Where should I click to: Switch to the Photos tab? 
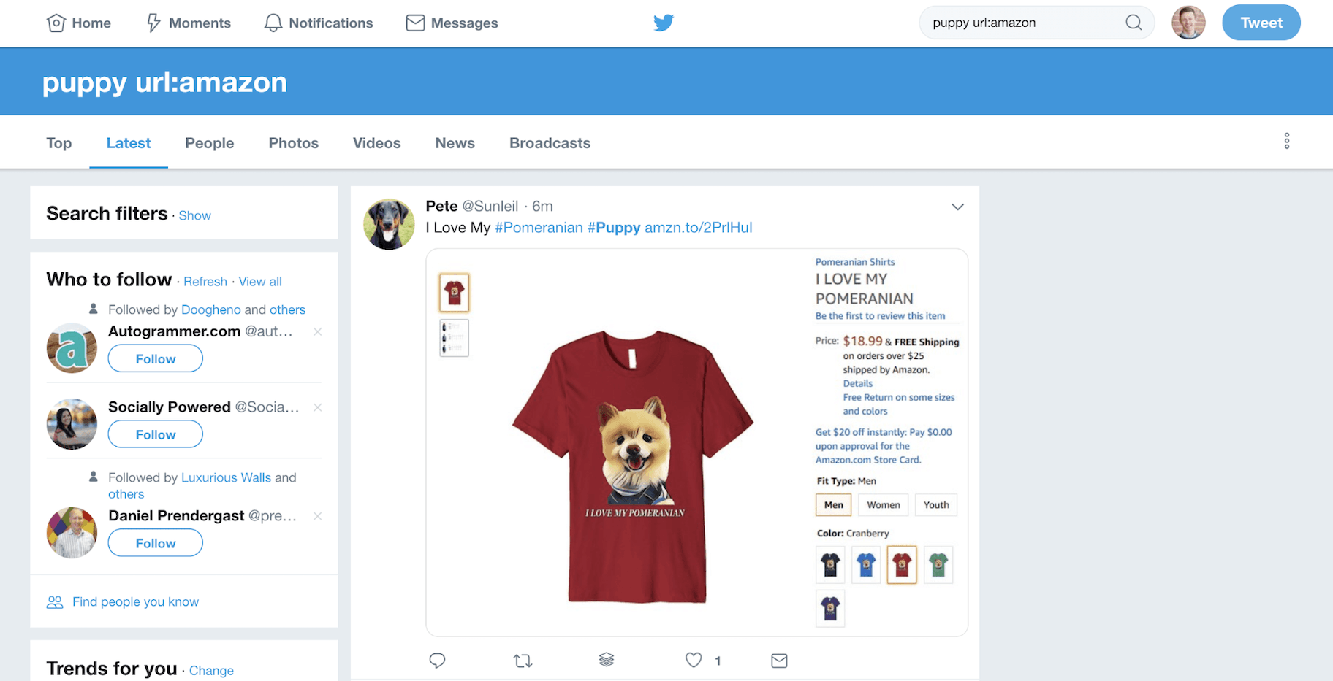(x=293, y=143)
